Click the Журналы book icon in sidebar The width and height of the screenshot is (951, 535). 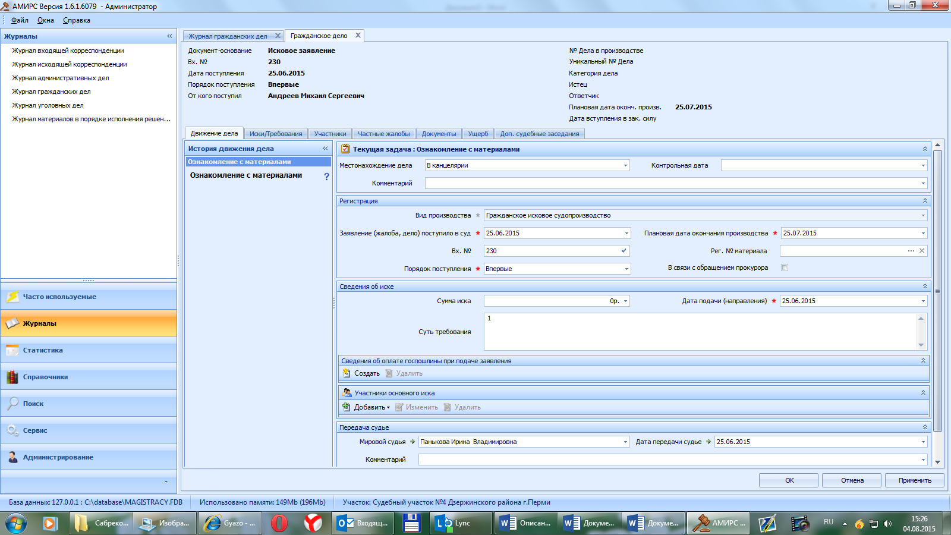(12, 323)
